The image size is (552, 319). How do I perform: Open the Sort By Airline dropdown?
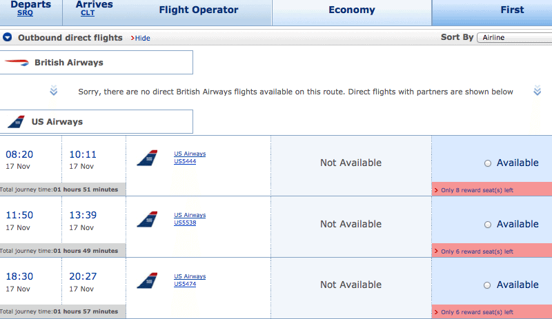point(514,37)
